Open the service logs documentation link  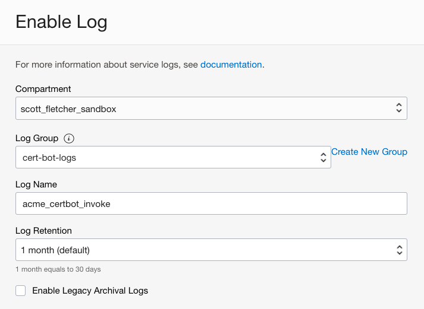[x=231, y=64]
